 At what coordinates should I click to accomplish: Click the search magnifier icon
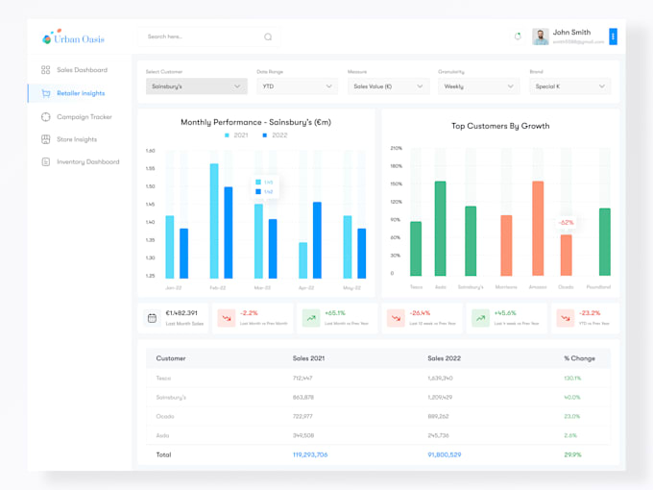(268, 37)
